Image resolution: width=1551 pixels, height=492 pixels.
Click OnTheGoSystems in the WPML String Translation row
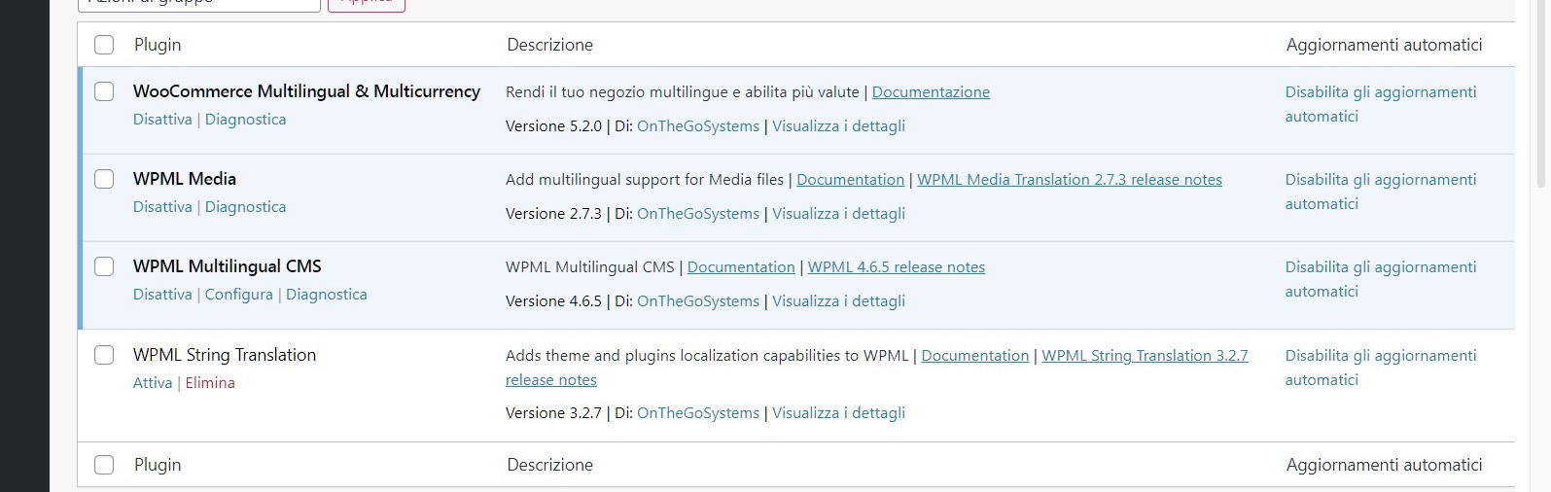[698, 412]
